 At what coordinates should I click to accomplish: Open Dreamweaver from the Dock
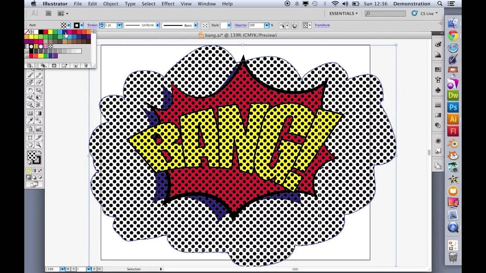453,95
